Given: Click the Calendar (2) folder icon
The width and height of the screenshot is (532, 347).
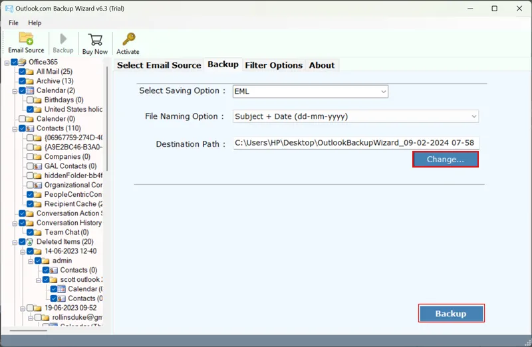Looking at the screenshot, I should pyautogui.click(x=30, y=90).
